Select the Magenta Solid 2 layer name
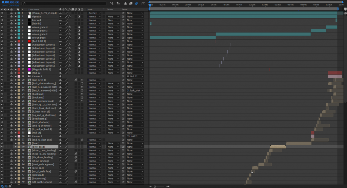The height and width of the screenshot is (188, 347). [41, 69]
